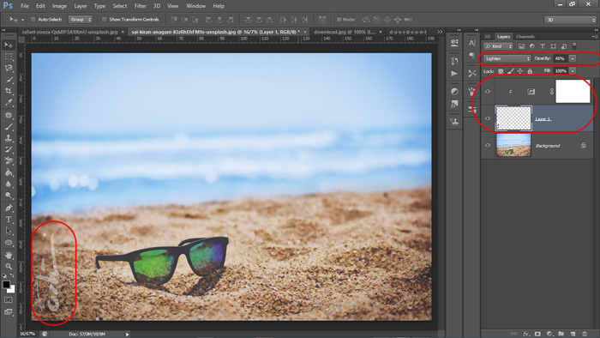Open the Adjustments panel icon
This screenshot has height=338, width=600.
454,92
